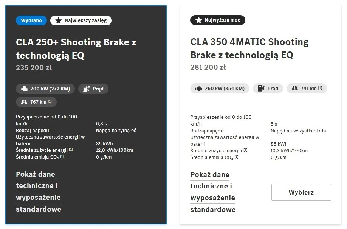Click the road icon beside 767 km range
The image size is (347, 229).
click(x=24, y=102)
